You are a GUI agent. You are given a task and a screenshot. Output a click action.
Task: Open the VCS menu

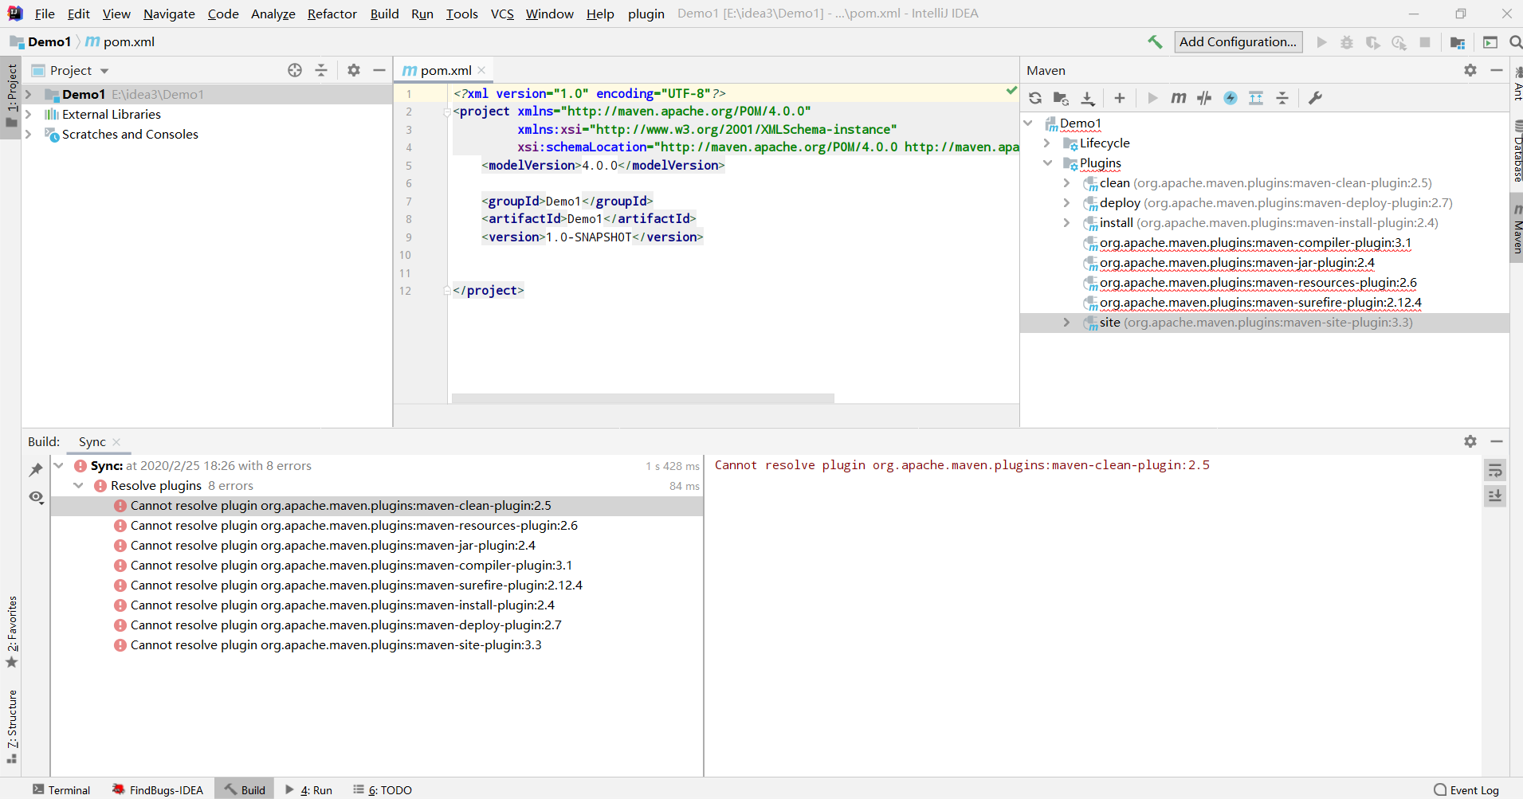tap(502, 14)
